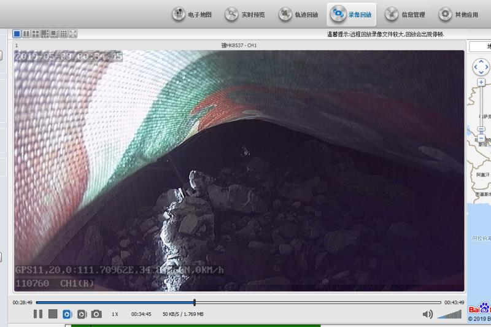Select single-window video layout icon
This screenshot has height=327, width=491.
17,34
